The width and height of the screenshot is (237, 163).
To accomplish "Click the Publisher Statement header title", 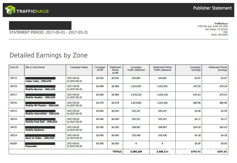I will click(x=213, y=8).
